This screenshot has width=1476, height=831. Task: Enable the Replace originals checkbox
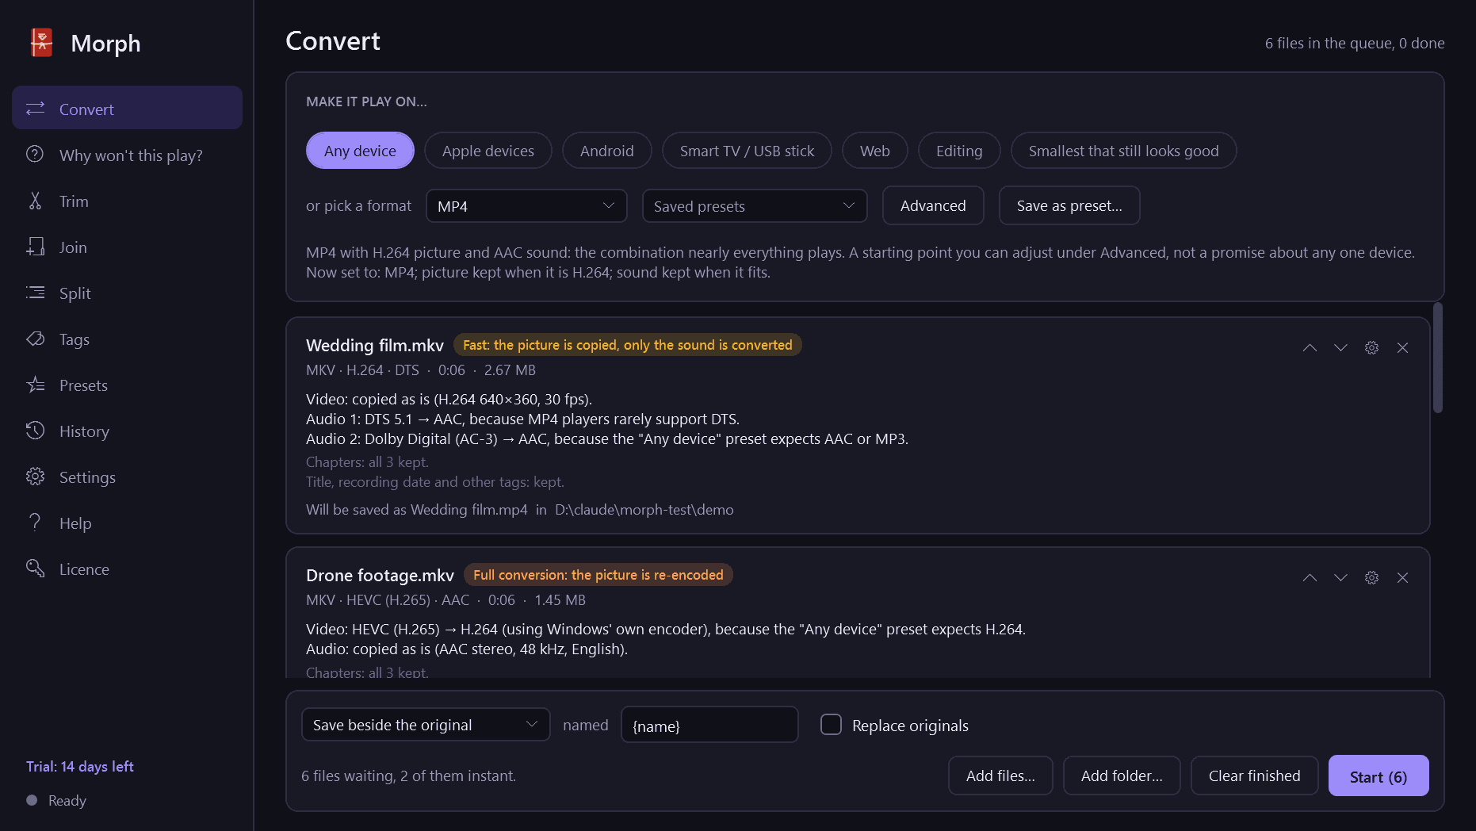point(831,725)
